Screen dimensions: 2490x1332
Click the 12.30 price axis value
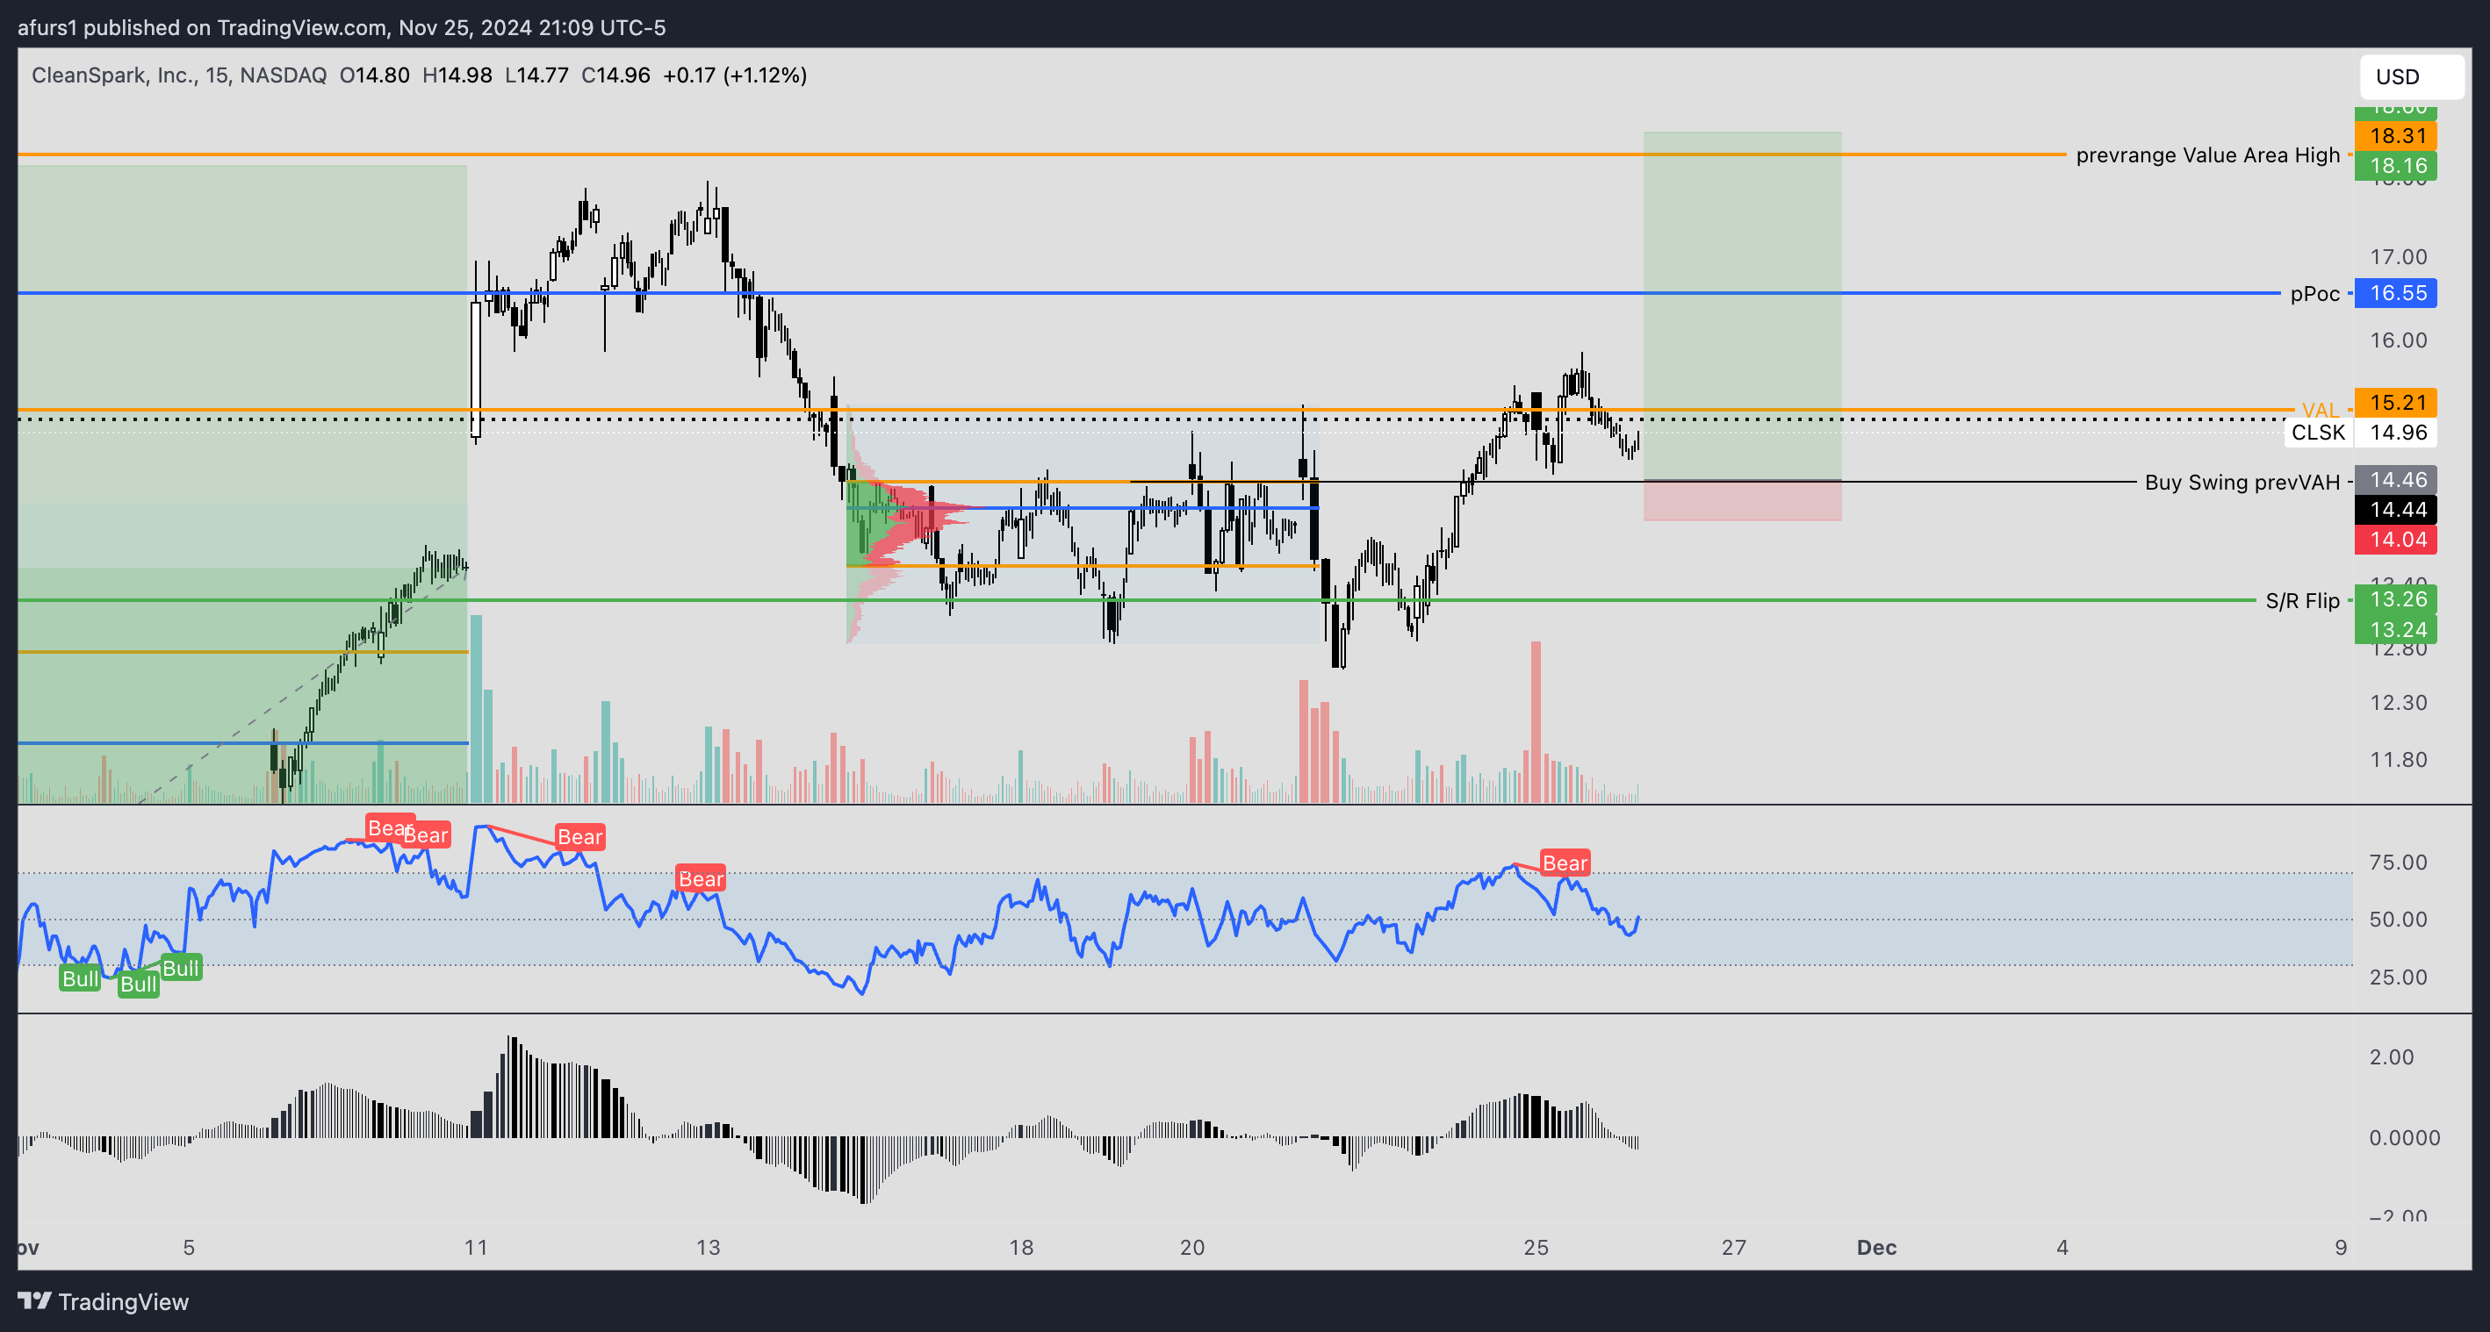[x=2397, y=702]
